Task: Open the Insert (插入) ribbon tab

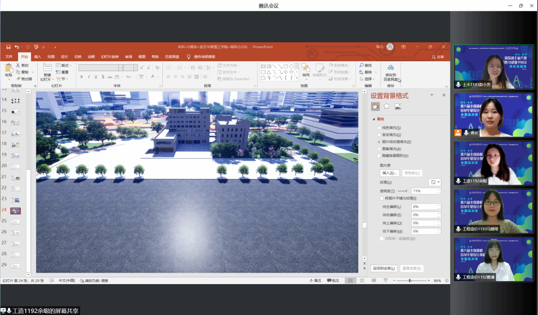Action: tap(38, 57)
